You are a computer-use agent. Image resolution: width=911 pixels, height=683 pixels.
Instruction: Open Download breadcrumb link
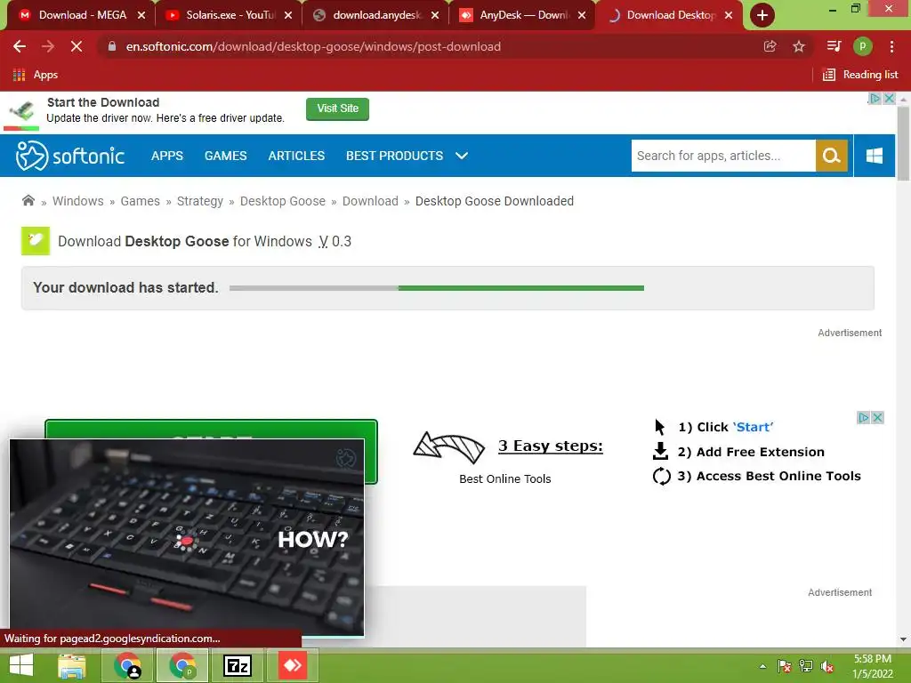370,201
